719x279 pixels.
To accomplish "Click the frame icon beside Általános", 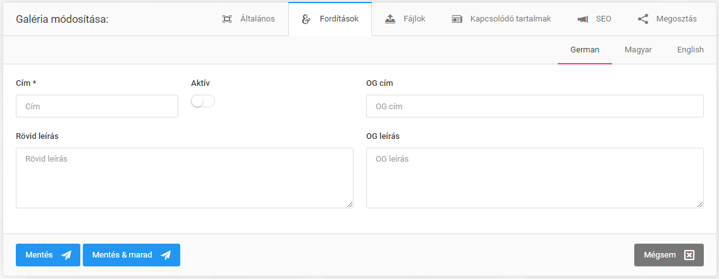I will 226,19.
